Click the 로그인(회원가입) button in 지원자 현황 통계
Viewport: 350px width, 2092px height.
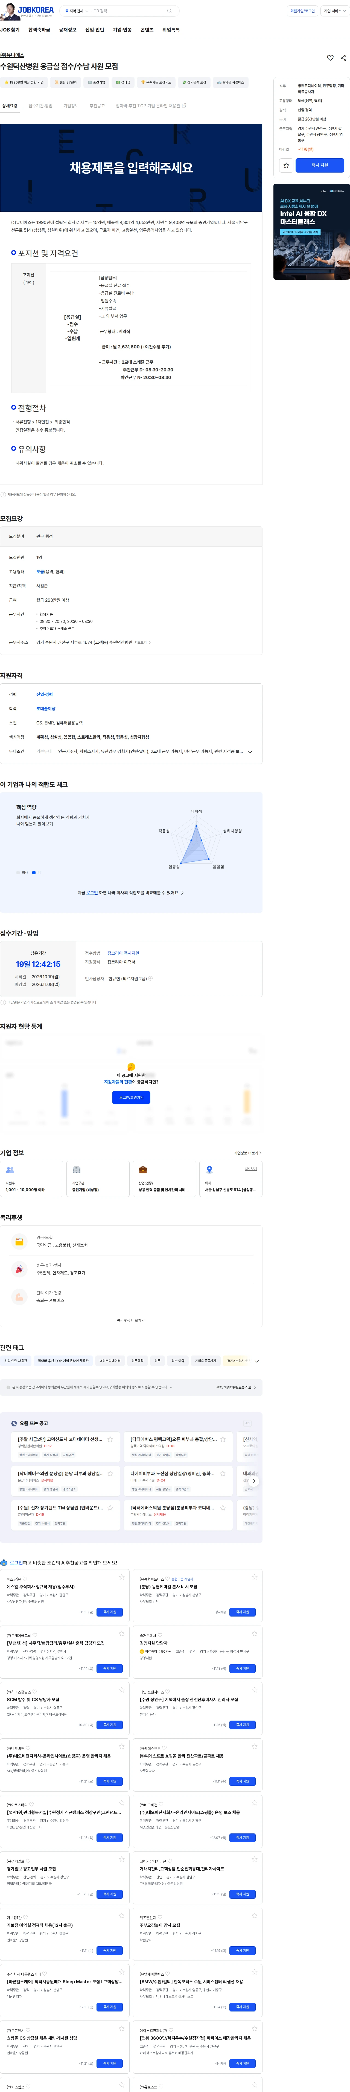[131, 1097]
